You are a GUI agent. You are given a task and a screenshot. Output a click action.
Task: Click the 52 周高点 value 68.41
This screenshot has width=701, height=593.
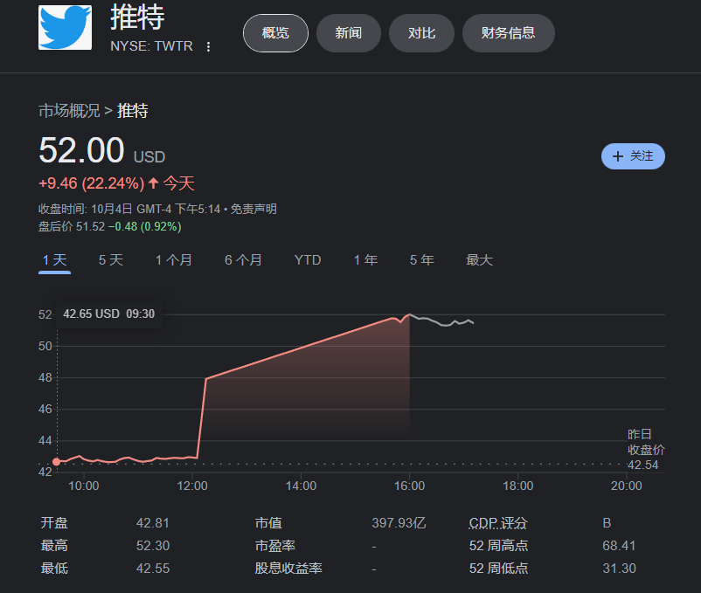pyautogui.click(x=619, y=546)
